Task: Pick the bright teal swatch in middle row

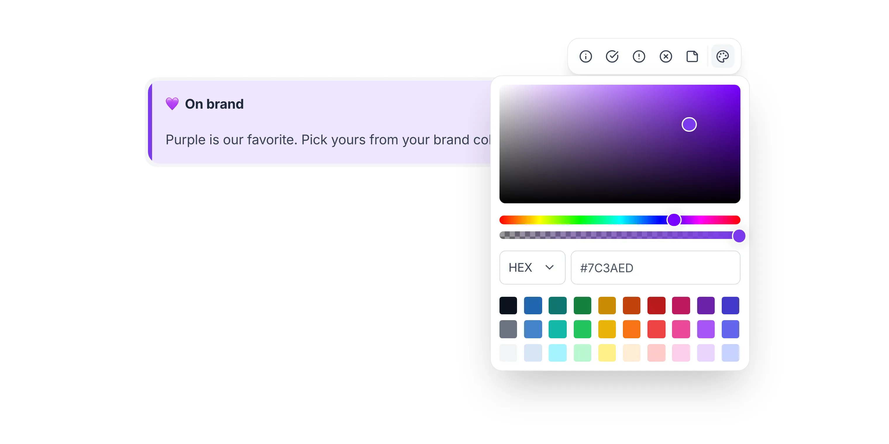Action: [x=557, y=329]
